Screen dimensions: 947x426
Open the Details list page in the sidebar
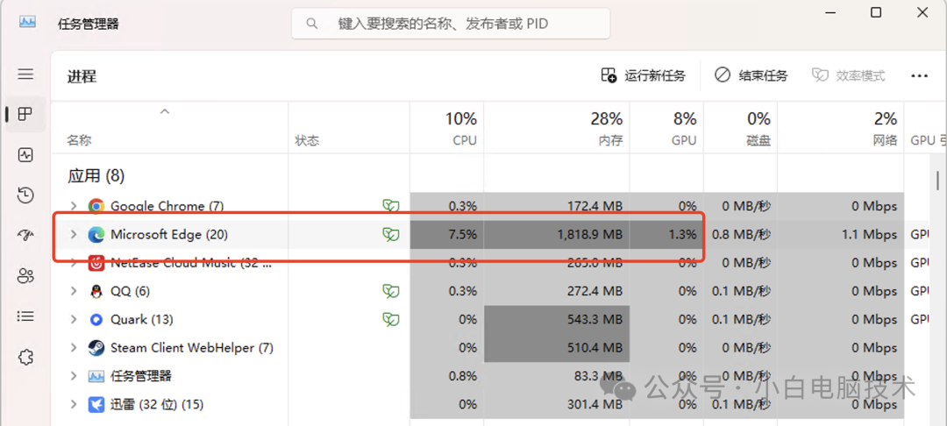[25, 316]
